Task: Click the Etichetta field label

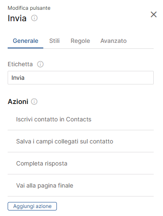Action: 20,64
